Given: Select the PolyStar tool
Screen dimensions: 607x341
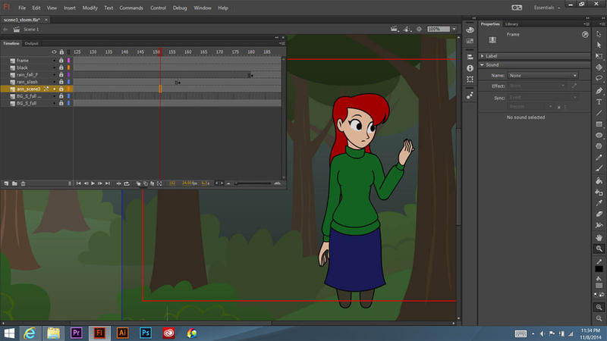Looking at the screenshot, I should (x=599, y=146).
